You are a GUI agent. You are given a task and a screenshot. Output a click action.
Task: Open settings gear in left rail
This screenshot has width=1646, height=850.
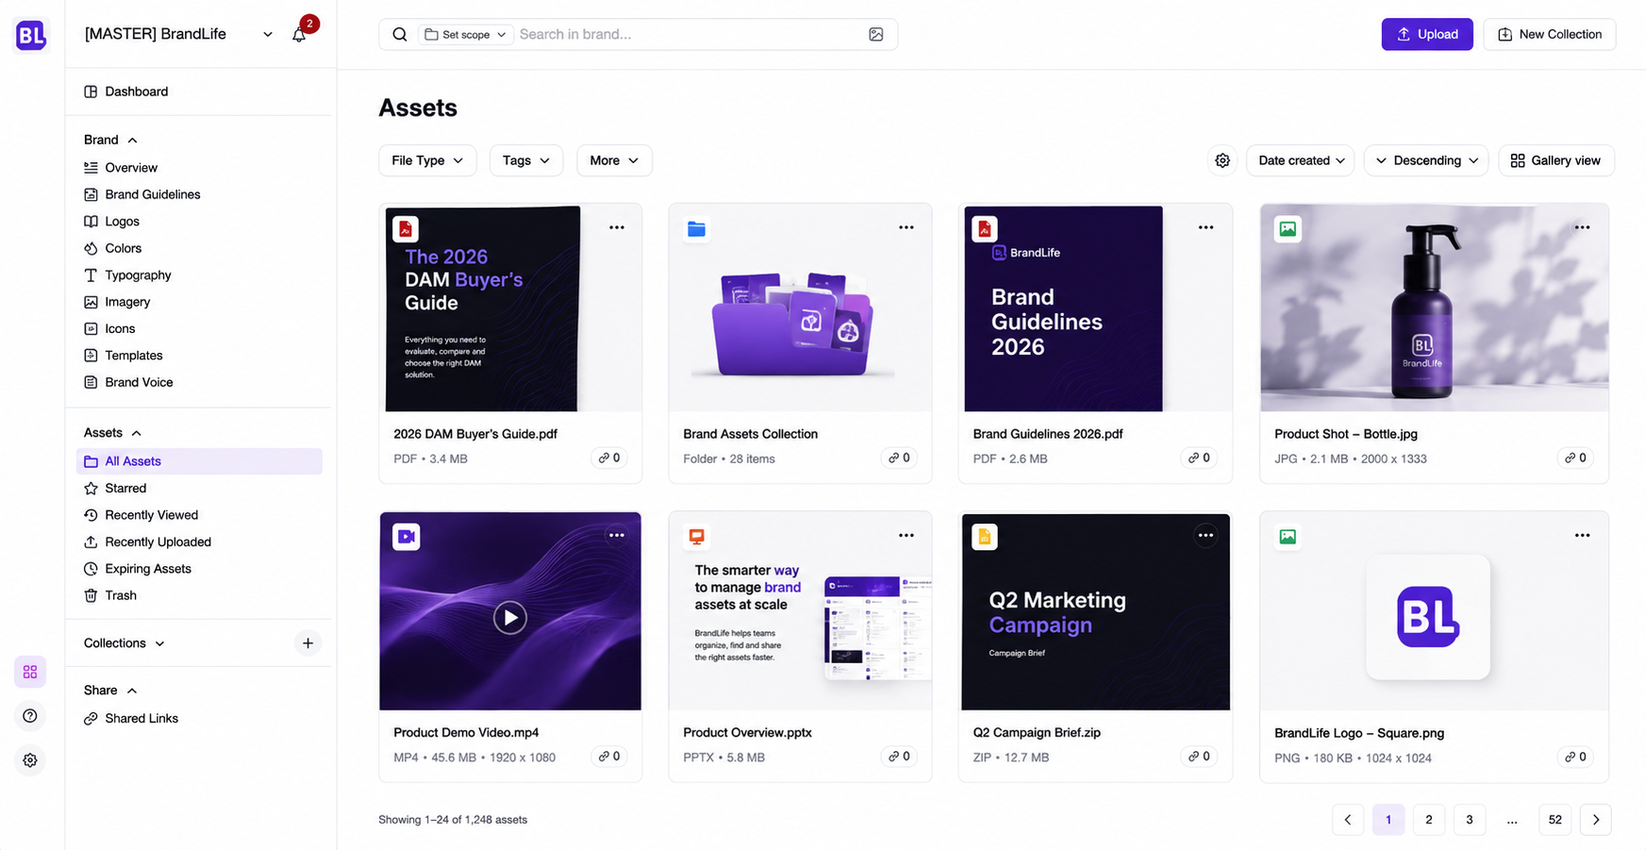pos(30,760)
